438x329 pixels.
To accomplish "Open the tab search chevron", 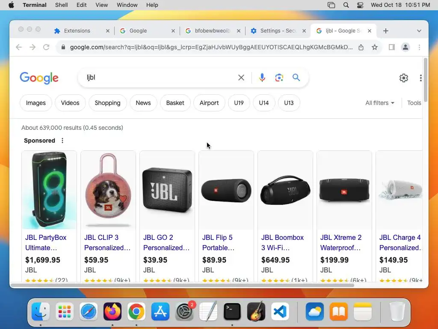I will tap(419, 31).
